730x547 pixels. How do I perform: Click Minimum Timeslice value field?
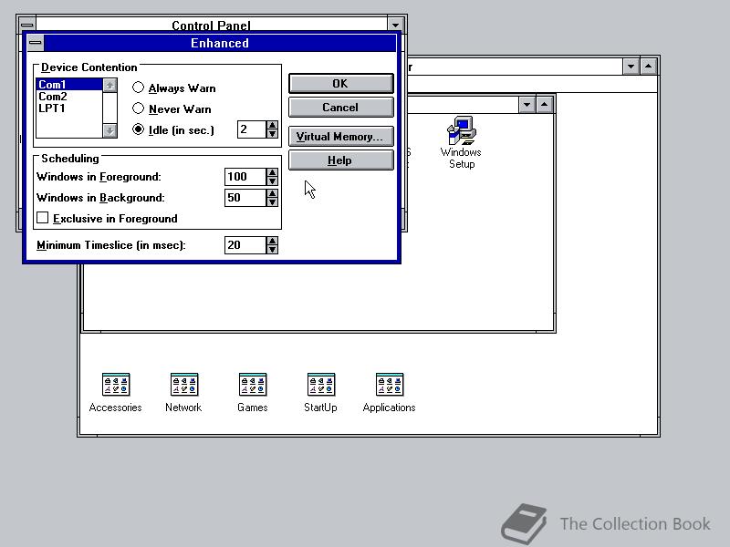(245, 245)
